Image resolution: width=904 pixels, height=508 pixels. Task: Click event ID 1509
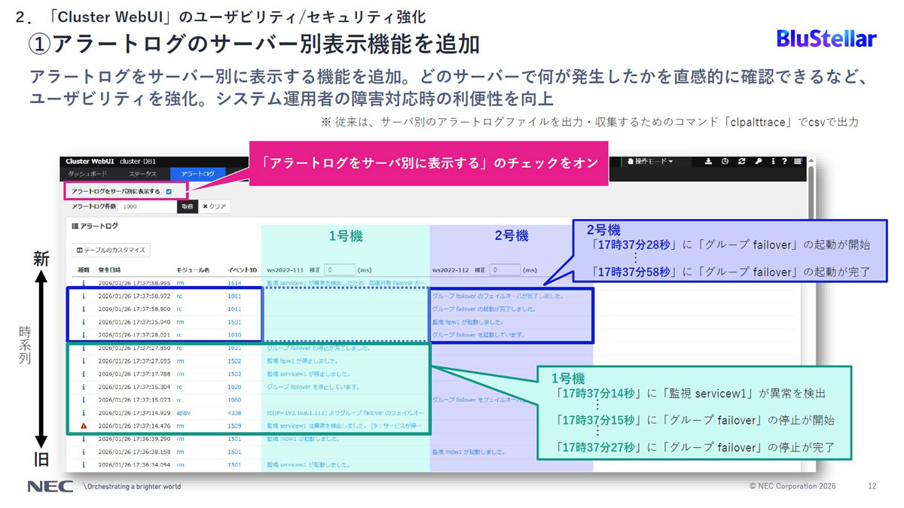(234, 425)
